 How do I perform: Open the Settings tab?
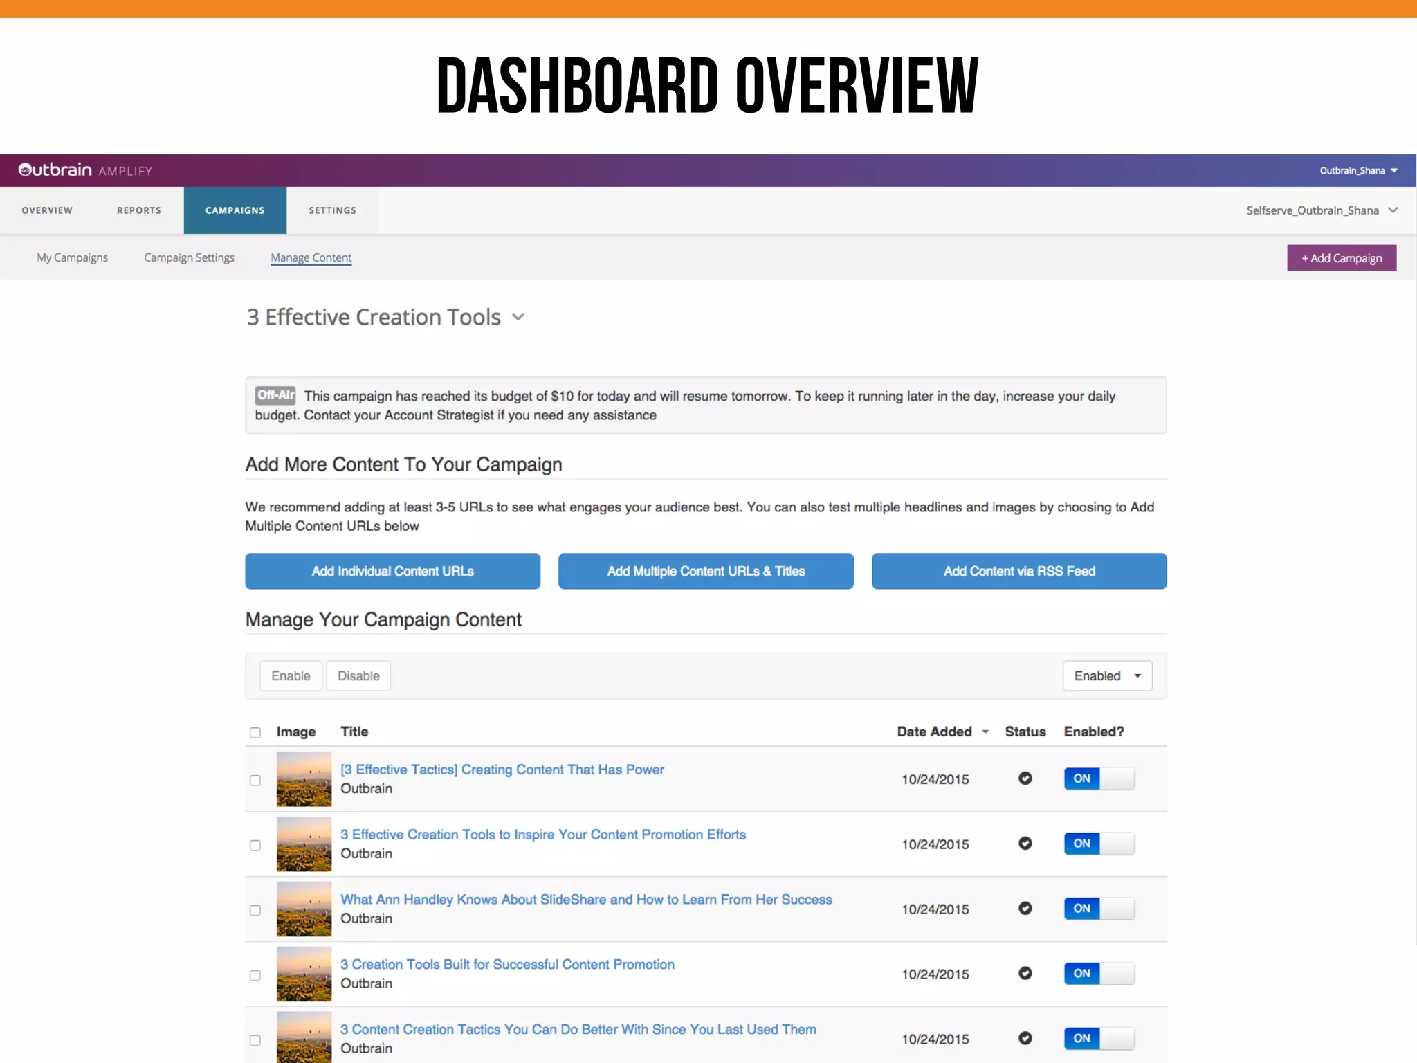pos(333,210)
